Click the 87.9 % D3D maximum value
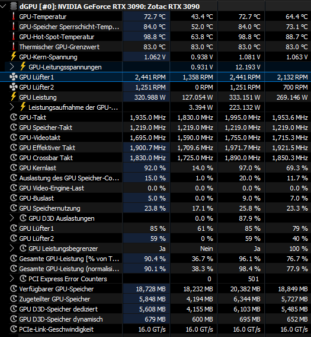This screenshot has width=311, height=337. pyautogui.click(x=249, y=218)
